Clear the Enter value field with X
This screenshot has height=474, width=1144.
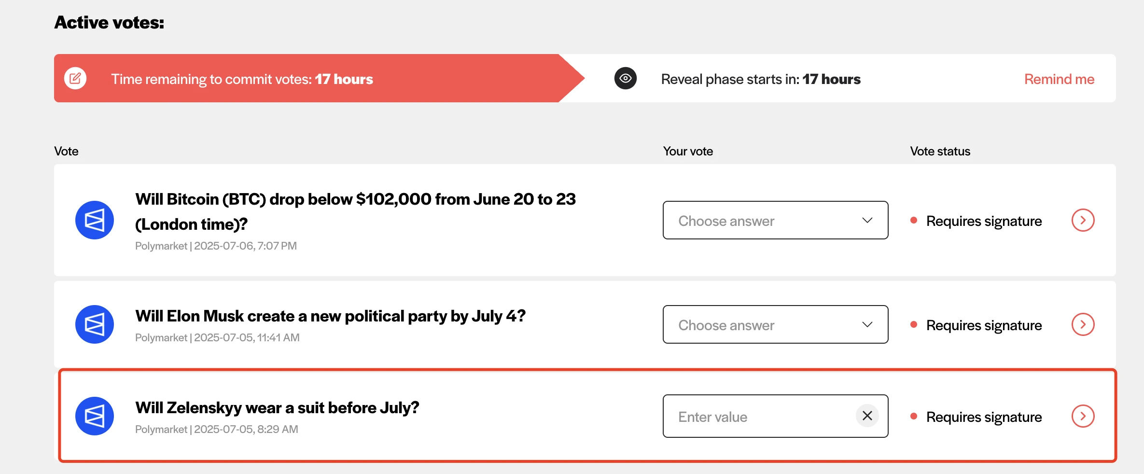[x=867, y=416]
